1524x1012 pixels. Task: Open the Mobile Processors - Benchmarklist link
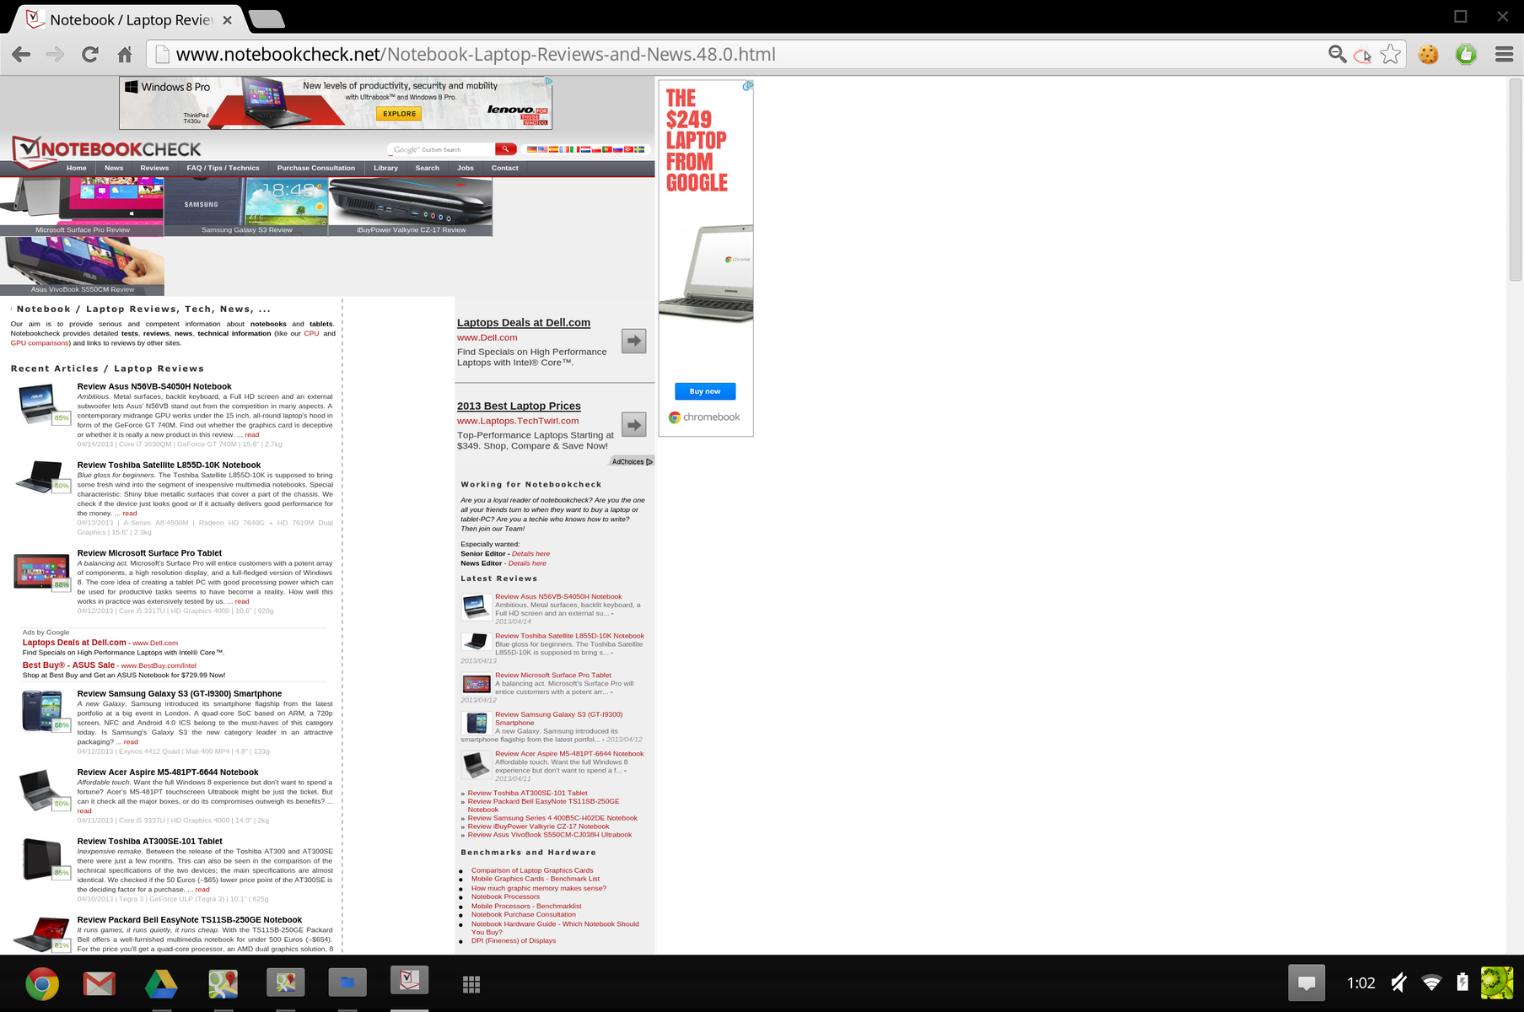(x=526, y=907)
